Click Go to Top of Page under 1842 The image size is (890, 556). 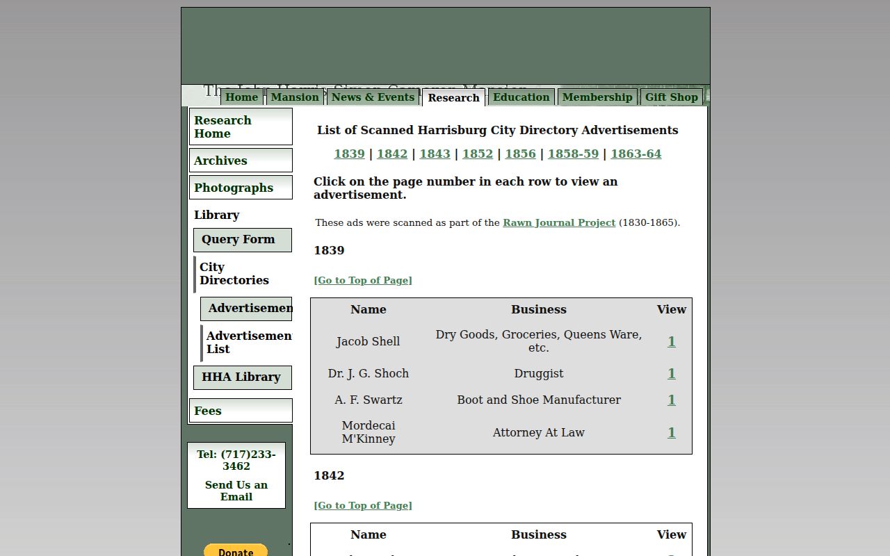[x=363, y=506]
